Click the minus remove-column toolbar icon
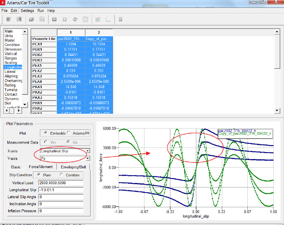Screen dimensions: 284x225 (54, 19)
